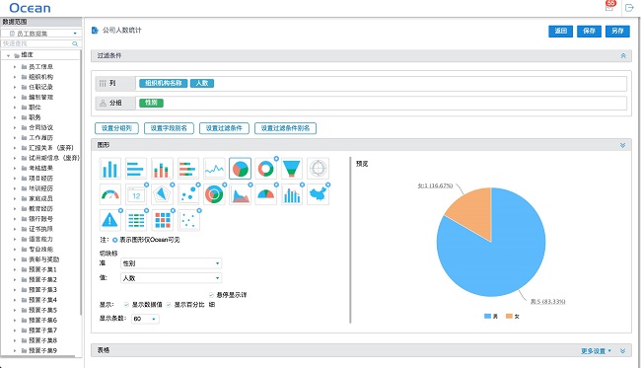Select the line chart type

tap(214, 169)
